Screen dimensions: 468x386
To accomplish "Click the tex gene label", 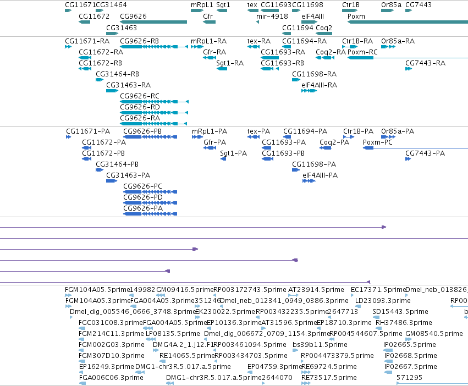I will point(252,5).
